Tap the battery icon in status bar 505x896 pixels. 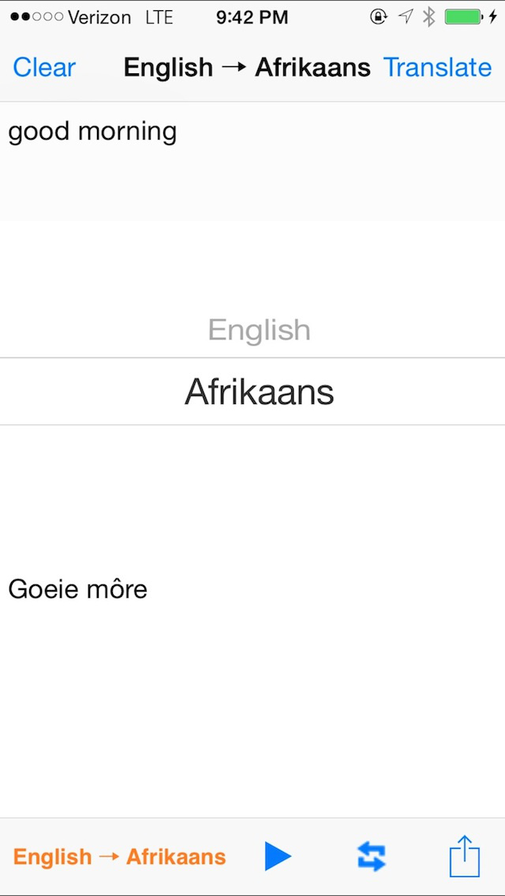pos(464,17)
